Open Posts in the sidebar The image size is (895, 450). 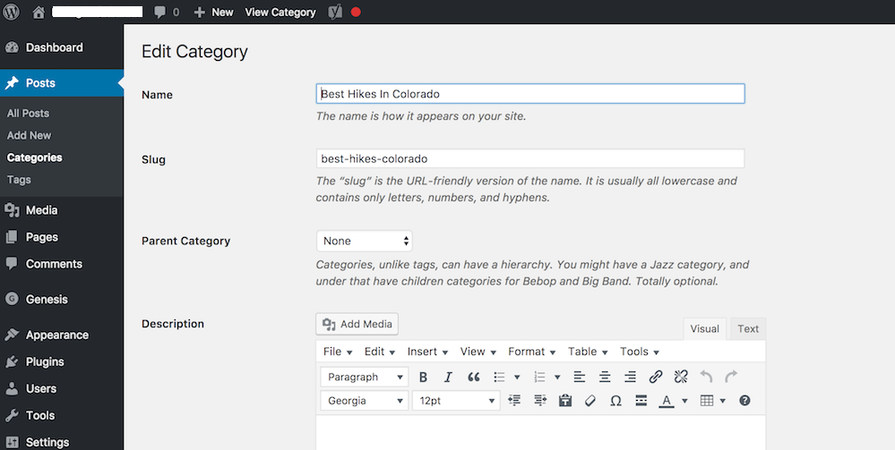[x=62, y=83]
